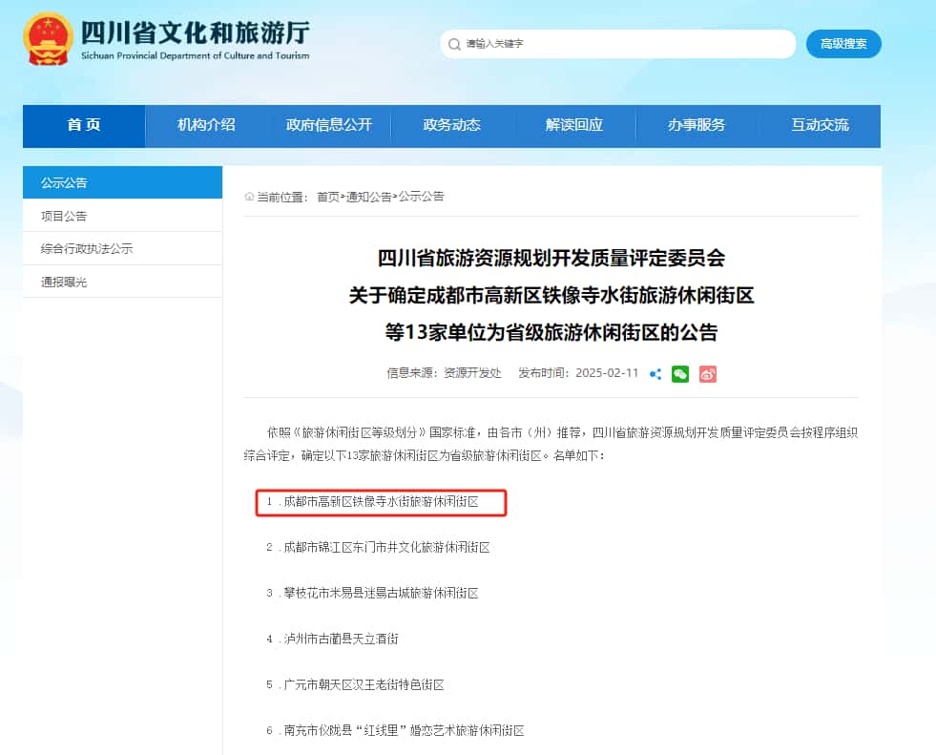Click the home icon in breadcrumb
The image size is (936, 755).
(249, 197)
